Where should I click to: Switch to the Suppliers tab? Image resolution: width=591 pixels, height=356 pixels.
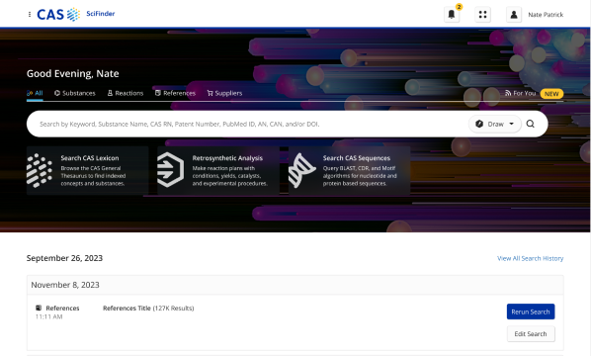(x=224, y=93)
